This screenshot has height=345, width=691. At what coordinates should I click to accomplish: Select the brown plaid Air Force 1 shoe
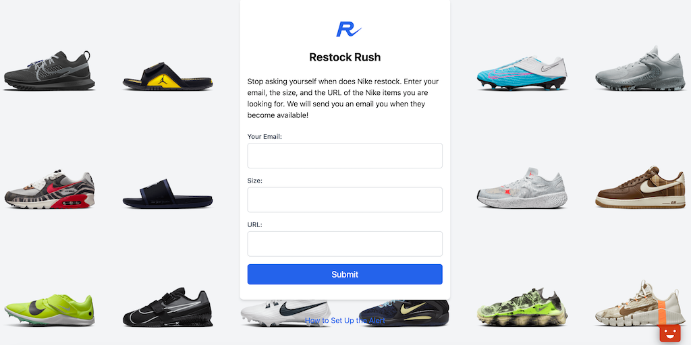pyautogui.click(x=640, y=188)
